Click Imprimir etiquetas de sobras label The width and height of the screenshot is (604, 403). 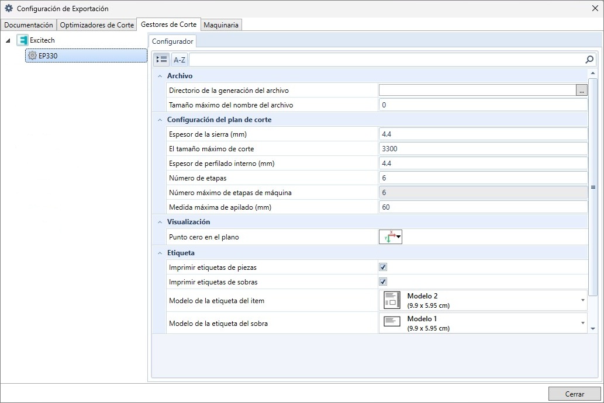coord(213,282)
